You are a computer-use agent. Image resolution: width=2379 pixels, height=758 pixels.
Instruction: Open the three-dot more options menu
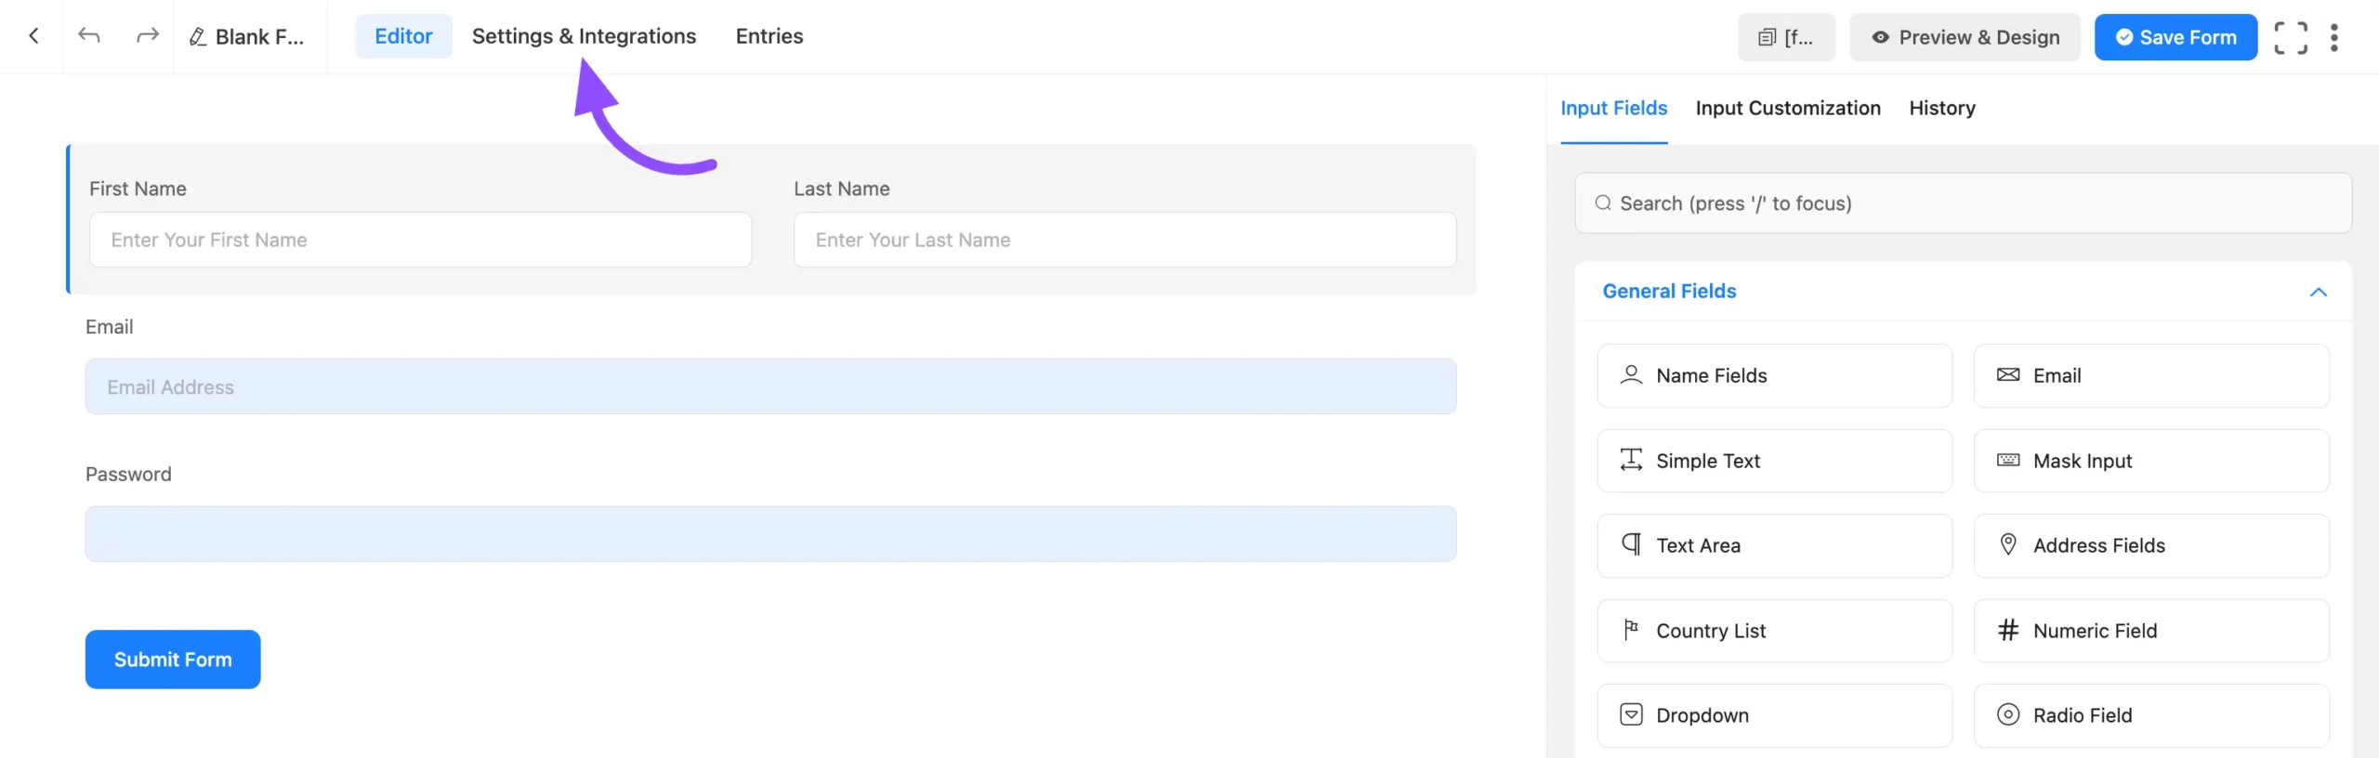(2333, 37)
